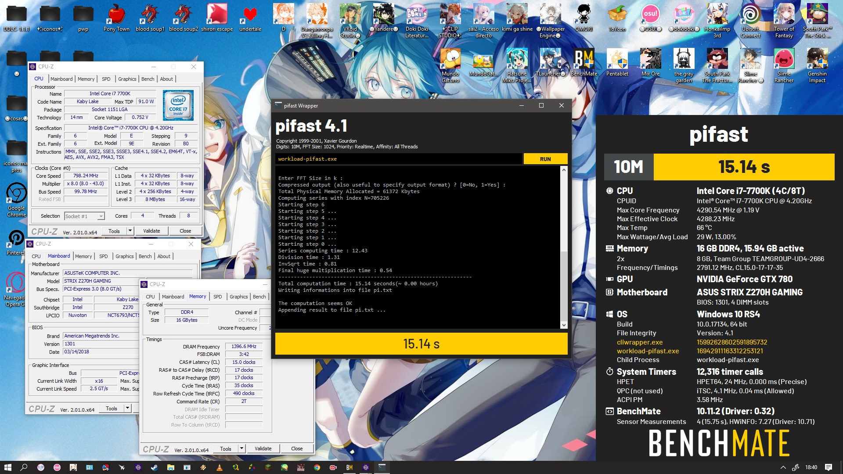The height and width of the screenshot is (474, 843).
Task: Click the Intel Core i7 7700K name field
Action: (110, 93)
